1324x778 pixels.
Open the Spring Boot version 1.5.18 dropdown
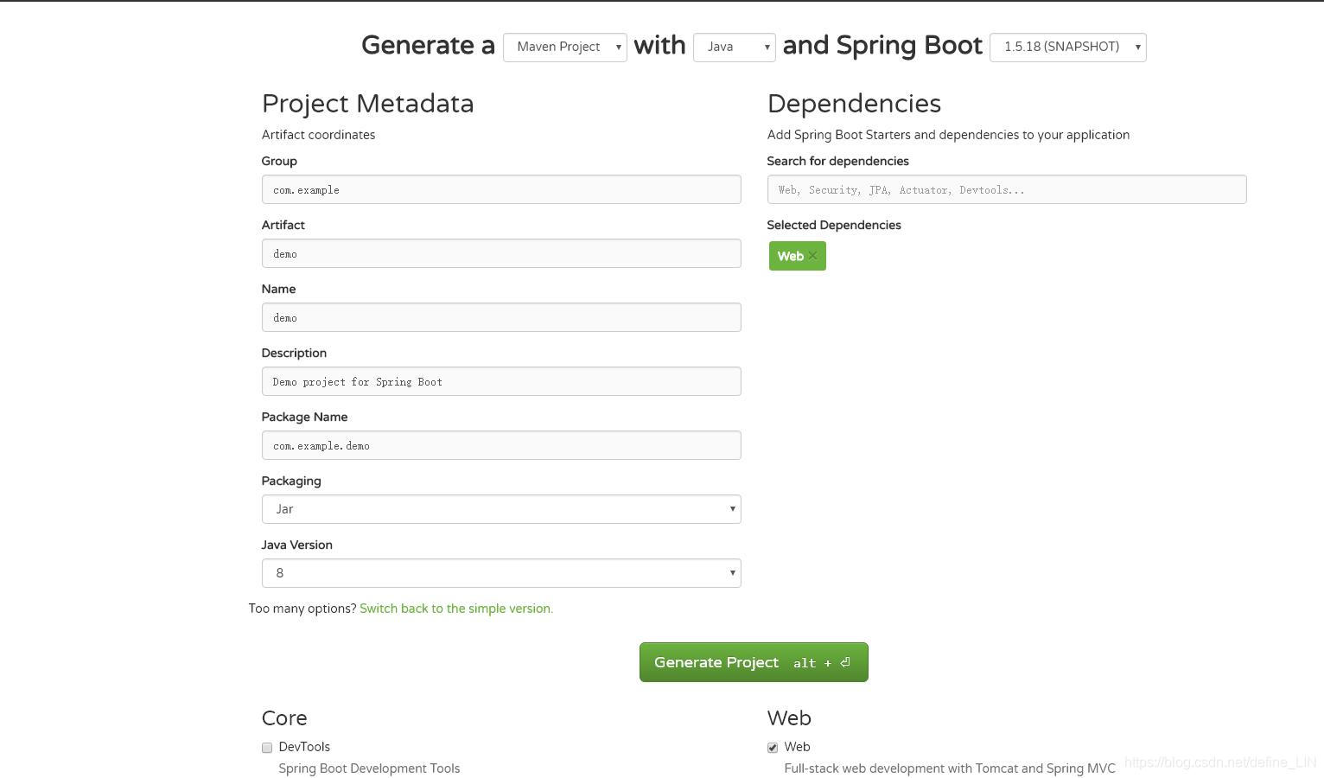tap(1068, 47)
